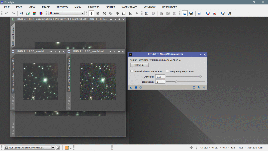Image resolution: width=268 pixels, height=151 pixels.
Task: Expand the double chevron in bottom bar
Action: tap(71, 148)
